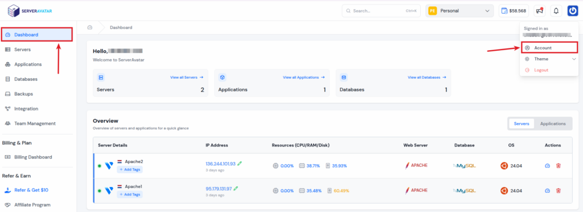Screen dimensions: 583x212
Task: Click MySQL logo in Apache1 row
Action: pyautogui.click(x=465, y=191)
